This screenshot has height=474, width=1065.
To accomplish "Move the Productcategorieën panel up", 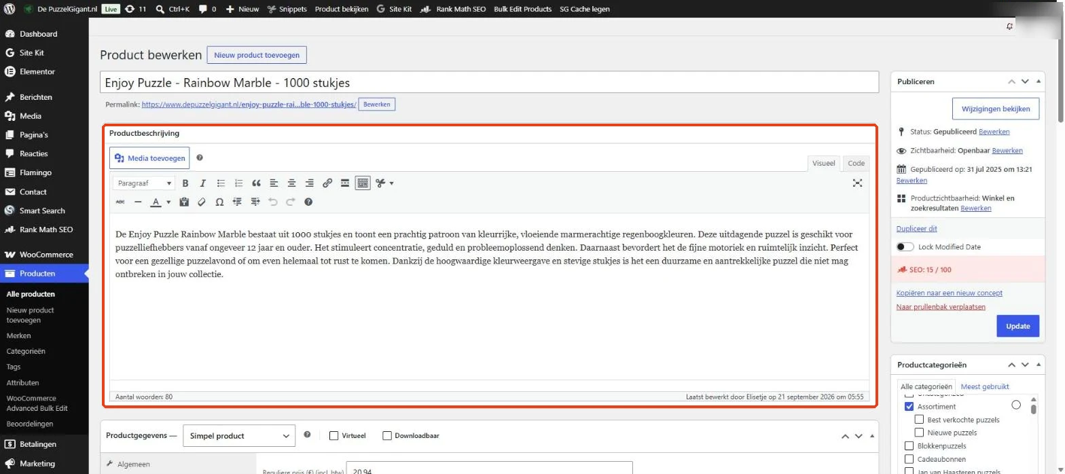I will coord(1012,365).
